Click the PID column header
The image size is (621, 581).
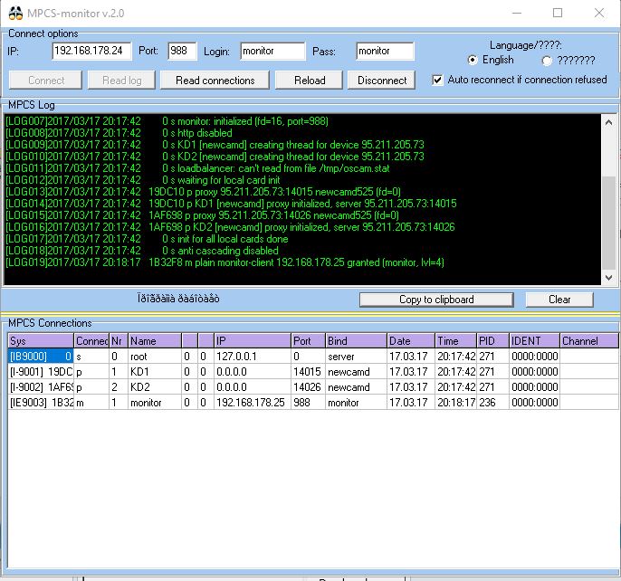pos(492,340)
